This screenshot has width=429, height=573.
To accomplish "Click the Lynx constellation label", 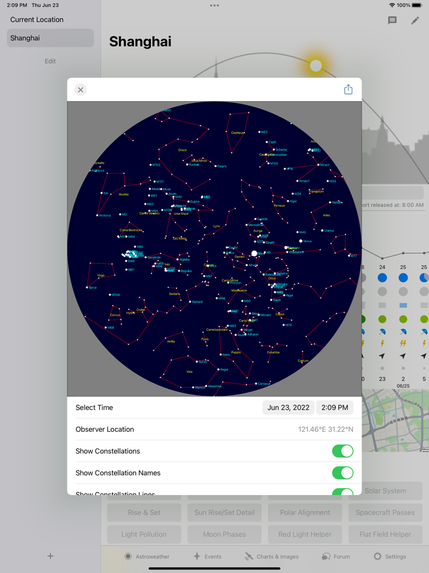I will tap(216, 226).
